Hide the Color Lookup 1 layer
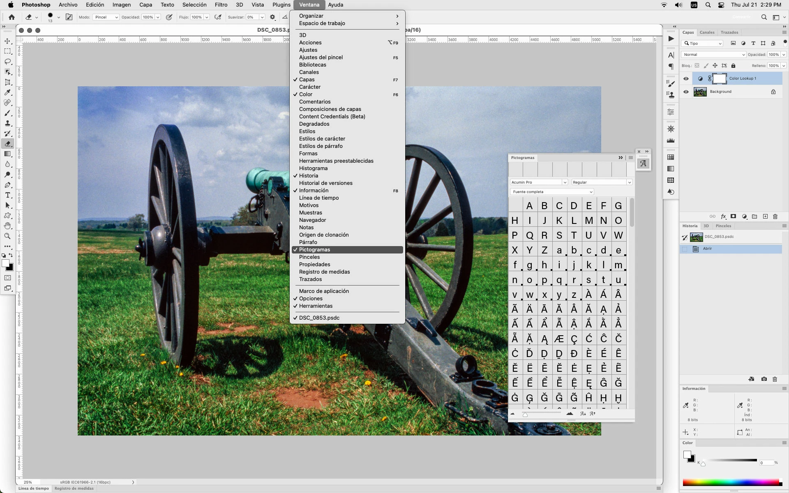789x493 pixels. point(686,78)
